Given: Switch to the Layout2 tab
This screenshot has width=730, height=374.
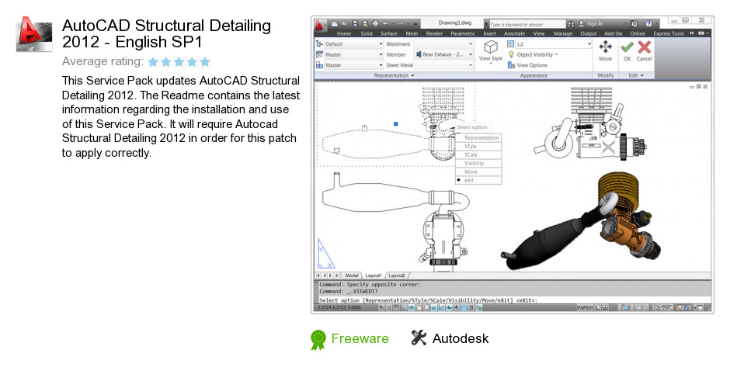Looking at the screenshot, I should click(397, 275).
